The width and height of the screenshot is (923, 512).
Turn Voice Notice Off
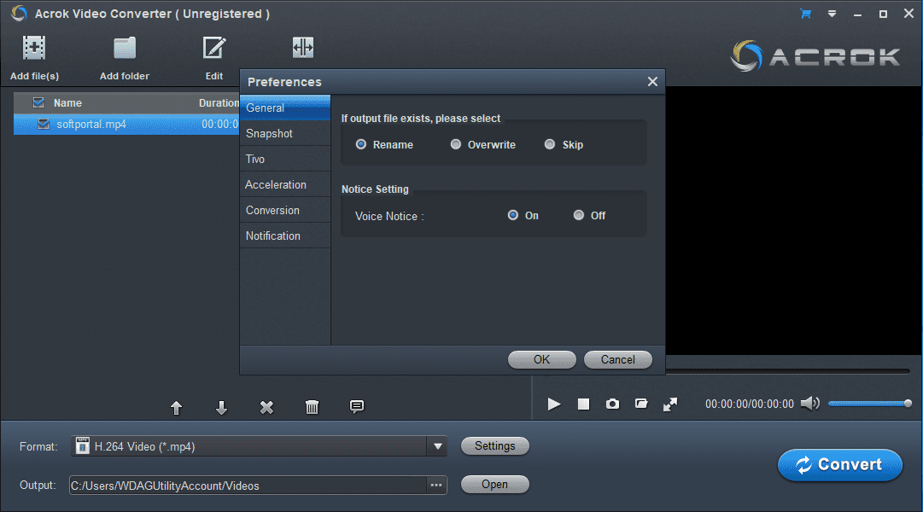579,215
